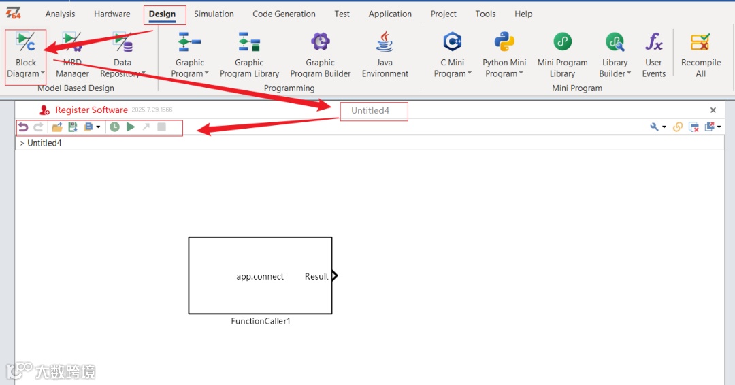
Task: Run the diagram with the green play button
Action: click(130, 127)
